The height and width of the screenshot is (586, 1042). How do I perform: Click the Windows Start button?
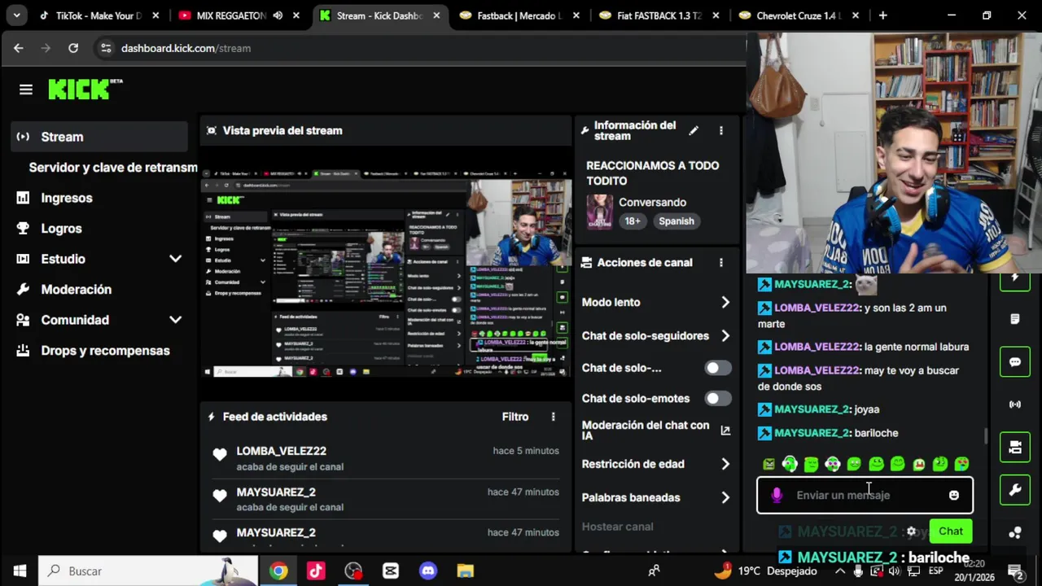coord(20,571)
